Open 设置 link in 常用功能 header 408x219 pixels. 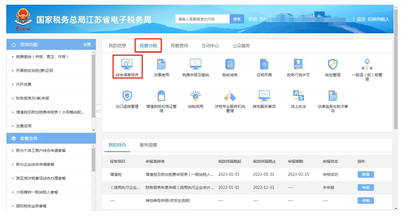[87, 44]
